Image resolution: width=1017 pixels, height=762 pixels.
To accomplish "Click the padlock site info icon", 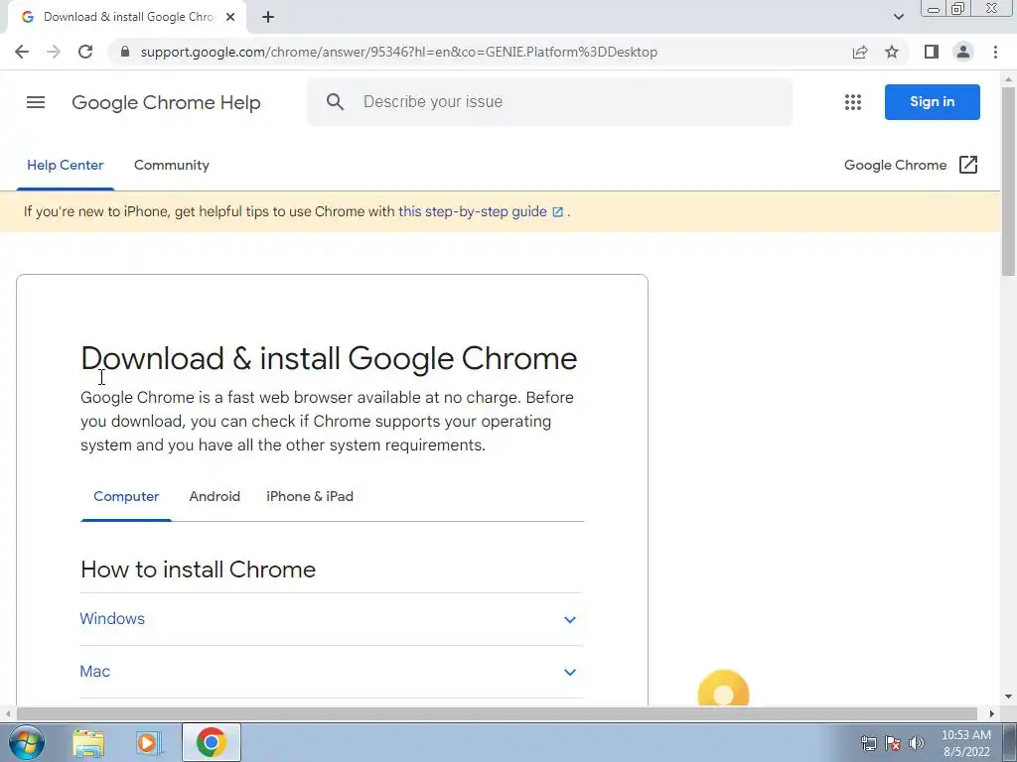I will (x=125, y=52).
